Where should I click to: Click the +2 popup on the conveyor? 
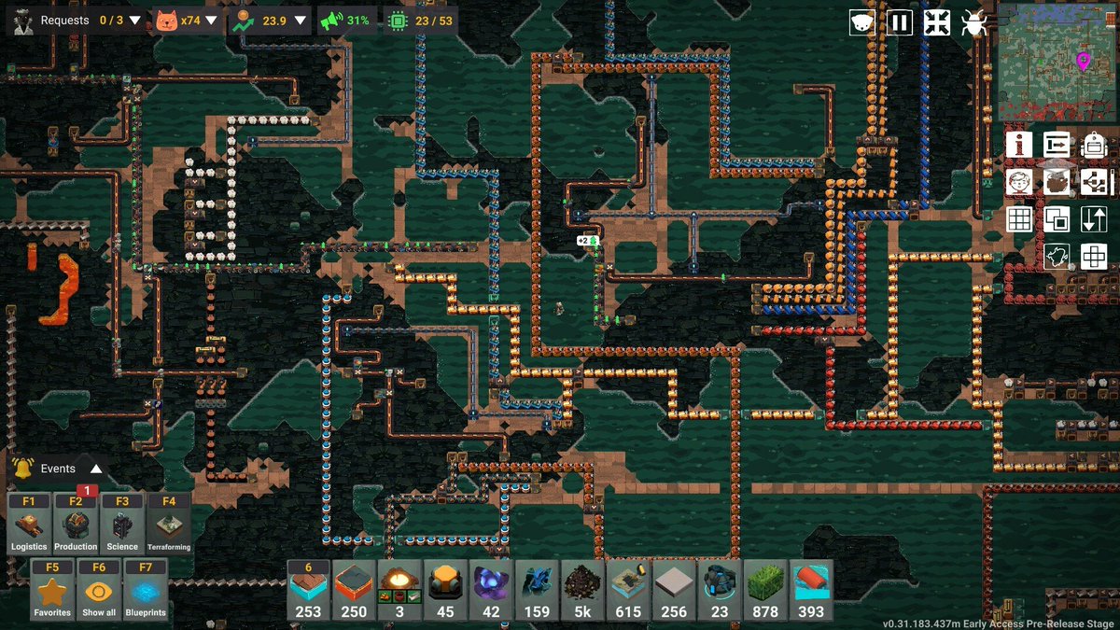(586, 241)
